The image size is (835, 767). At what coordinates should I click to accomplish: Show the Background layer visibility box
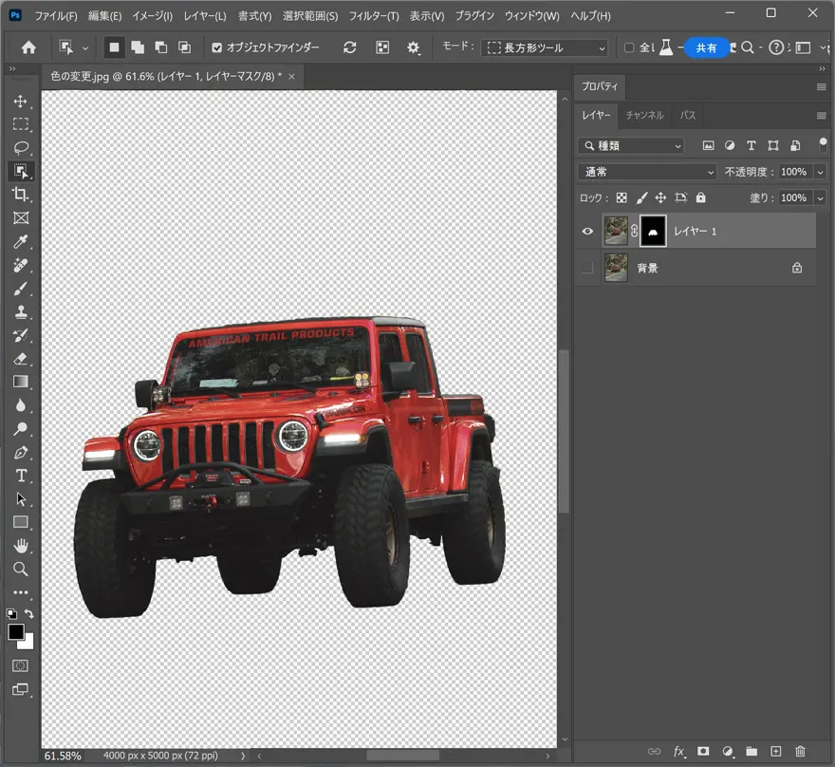[587, 268]
